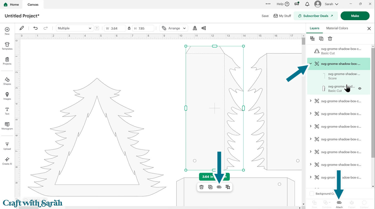The height and width of the screenshot is (209, 375).
Task: Toggle the lock aspect ratio padlock
Action: pos(129,28)
